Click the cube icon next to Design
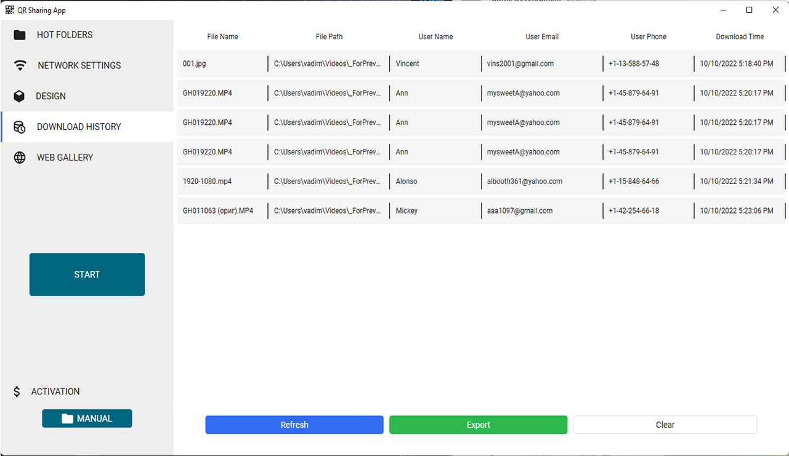Viewport: 789px width, 456px height. pyautogui.click(x=20, y=96)
